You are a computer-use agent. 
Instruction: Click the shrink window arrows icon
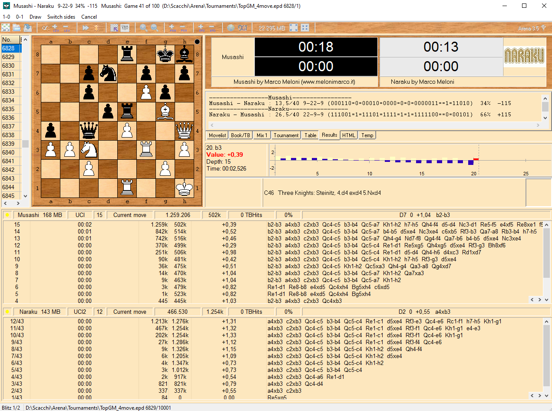point(305,28)
